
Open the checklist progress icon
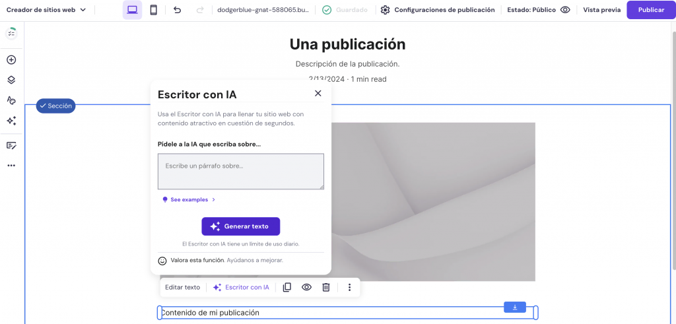(x=11, y=34)
